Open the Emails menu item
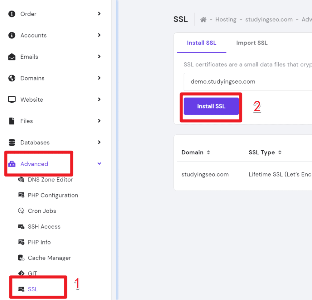Screen dimensions: 312x300 (x=29, y=57)
